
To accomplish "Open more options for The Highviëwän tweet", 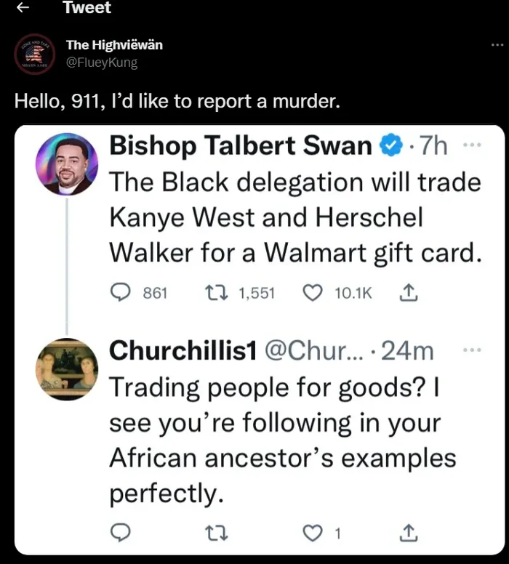I will tap(497, 45).
